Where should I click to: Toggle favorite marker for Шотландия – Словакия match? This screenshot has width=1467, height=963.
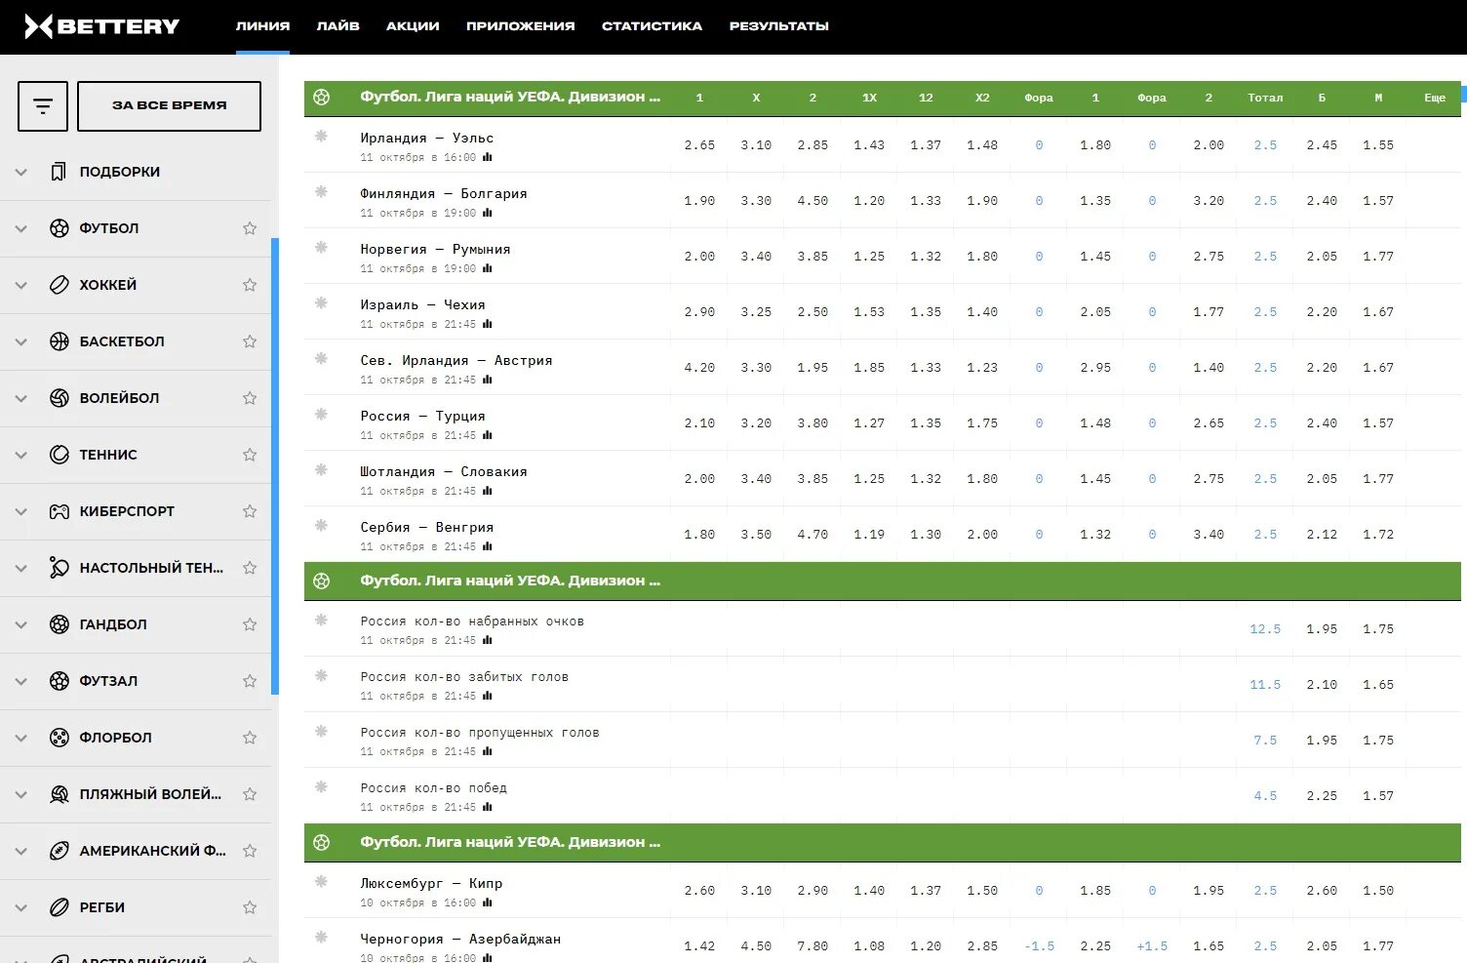(321, 469)
